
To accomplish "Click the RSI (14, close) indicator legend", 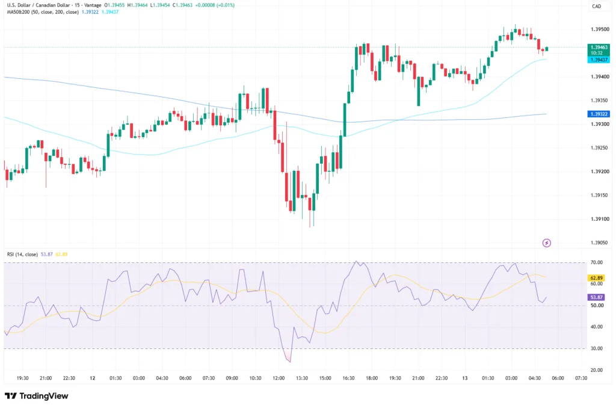I will (x=22, y=255).
